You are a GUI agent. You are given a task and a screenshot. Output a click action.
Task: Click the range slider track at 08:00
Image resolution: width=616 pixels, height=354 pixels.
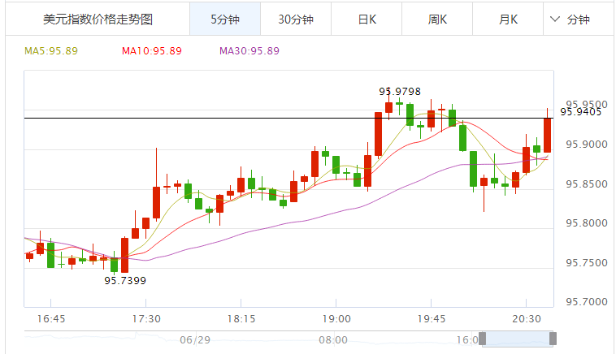[x=332, y=339]
